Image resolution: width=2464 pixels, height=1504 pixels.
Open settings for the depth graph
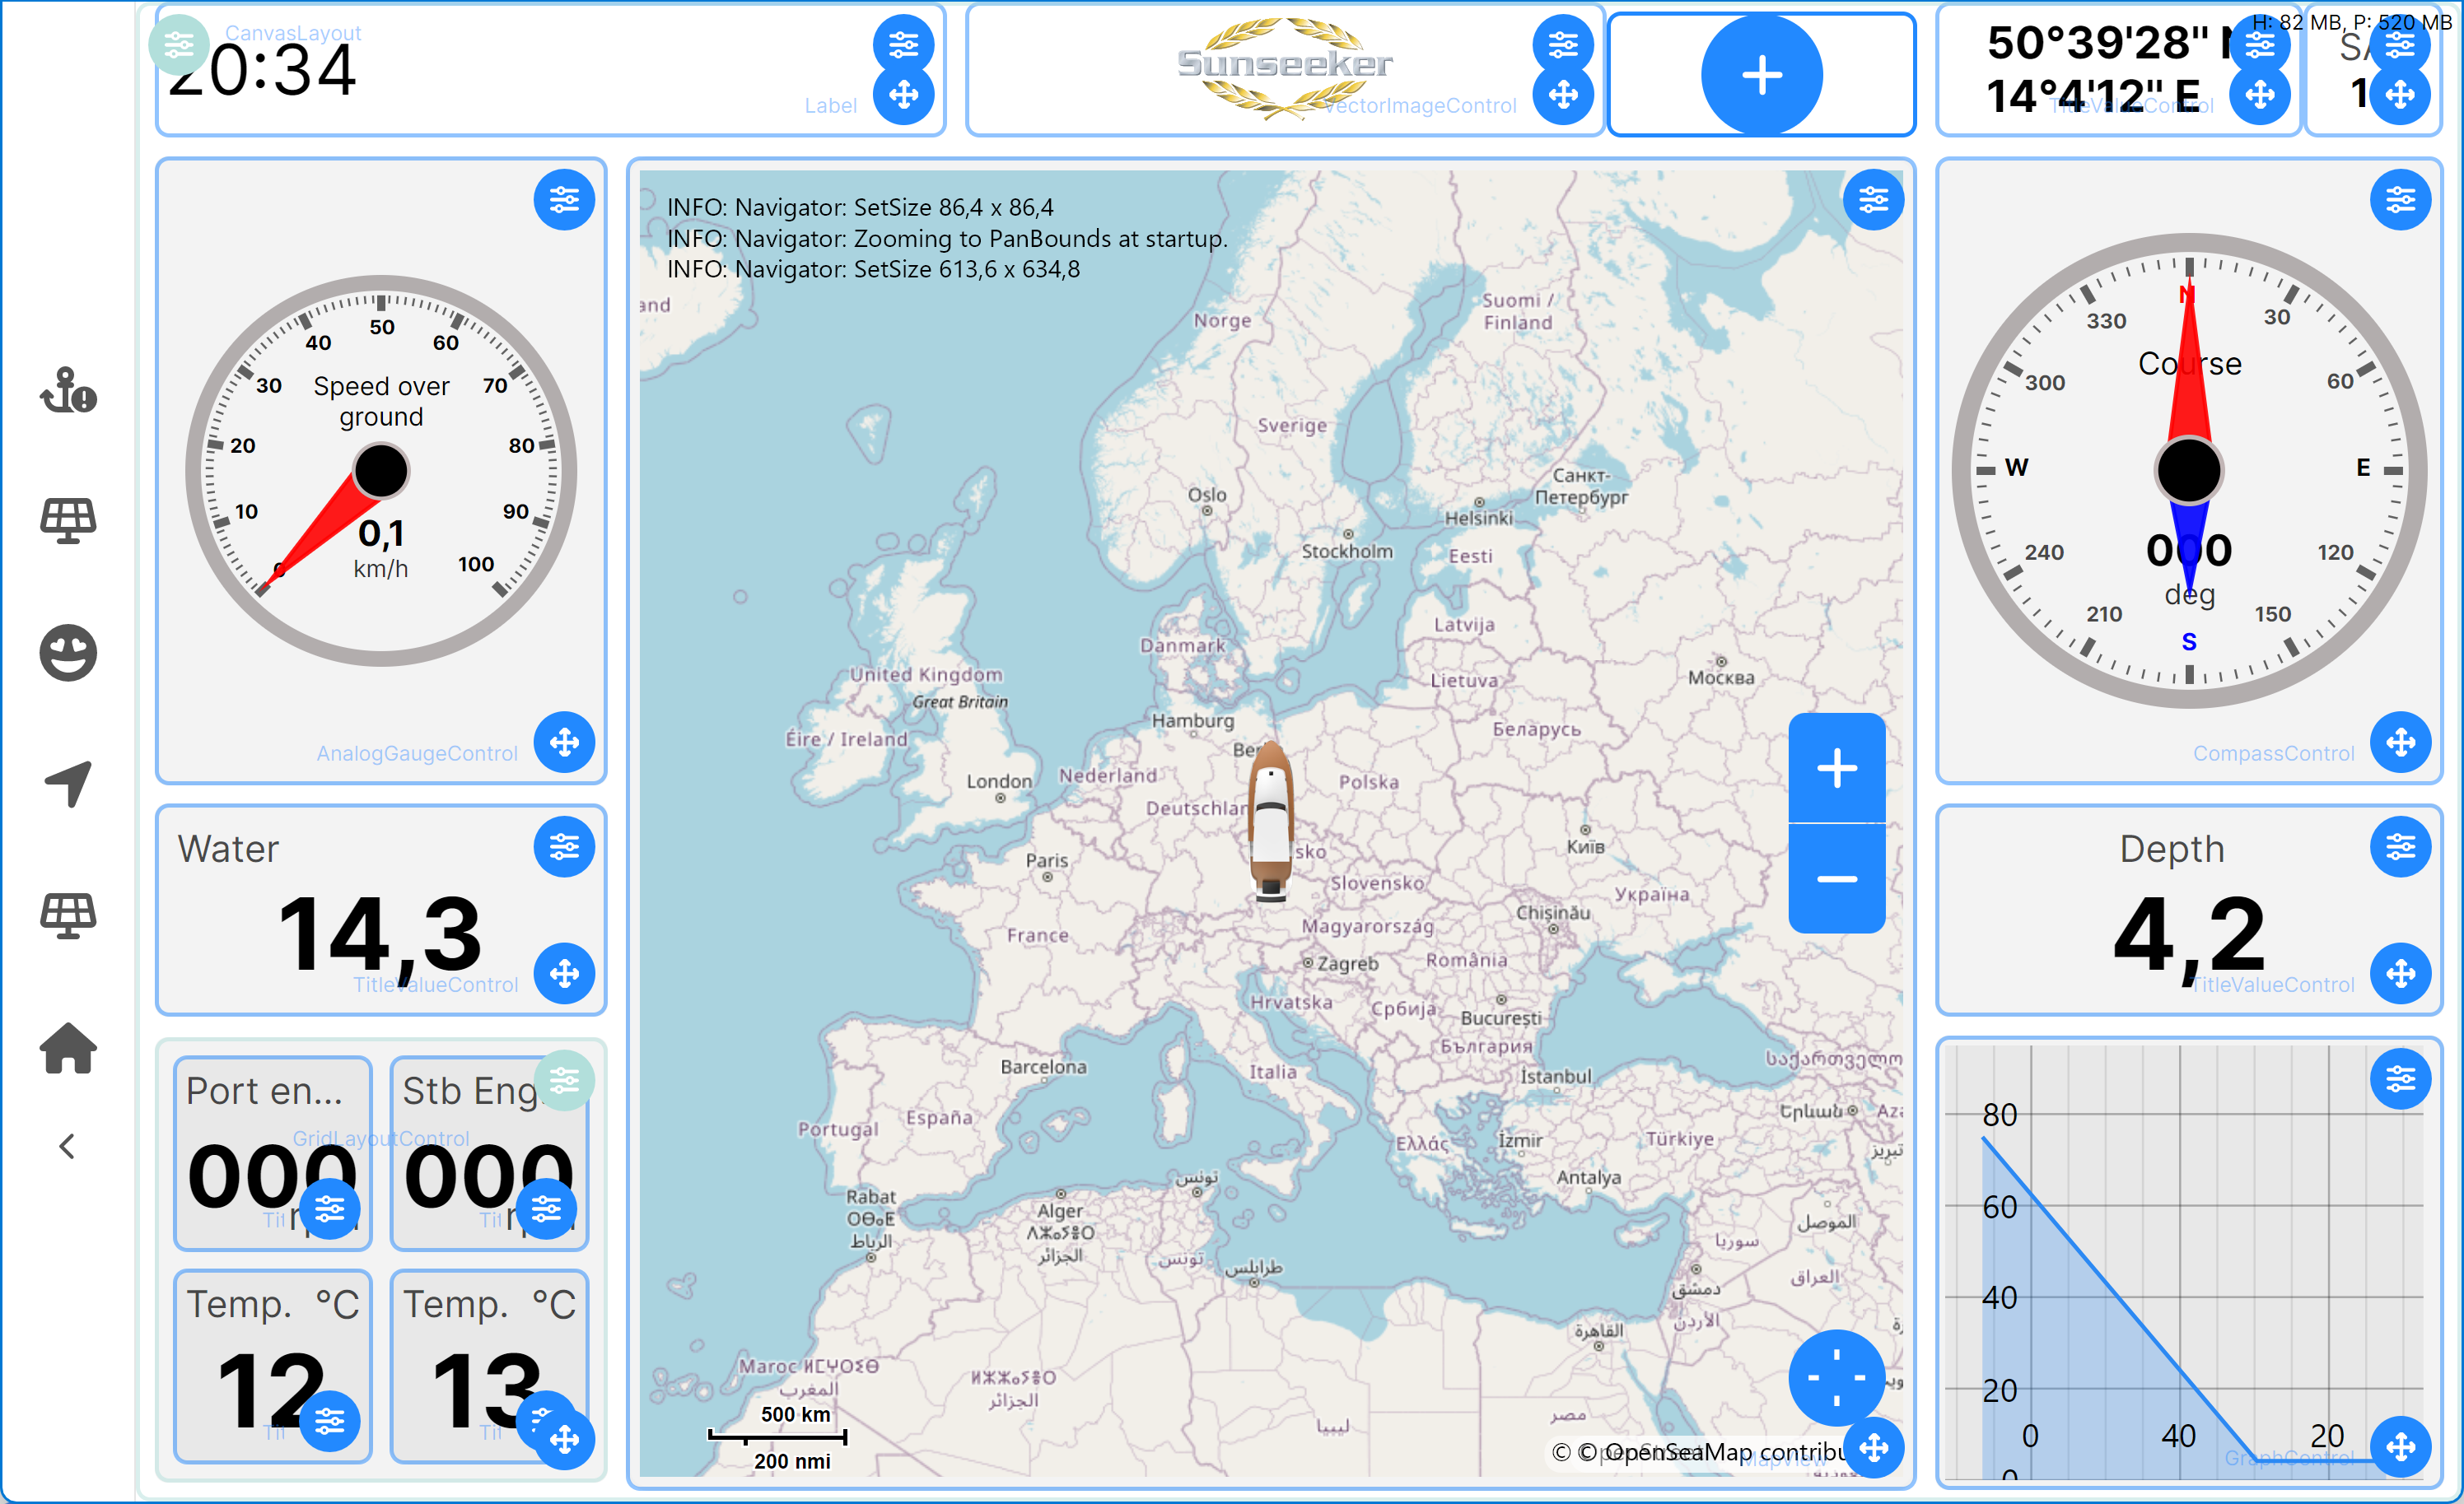(x=2400, y=1080)
